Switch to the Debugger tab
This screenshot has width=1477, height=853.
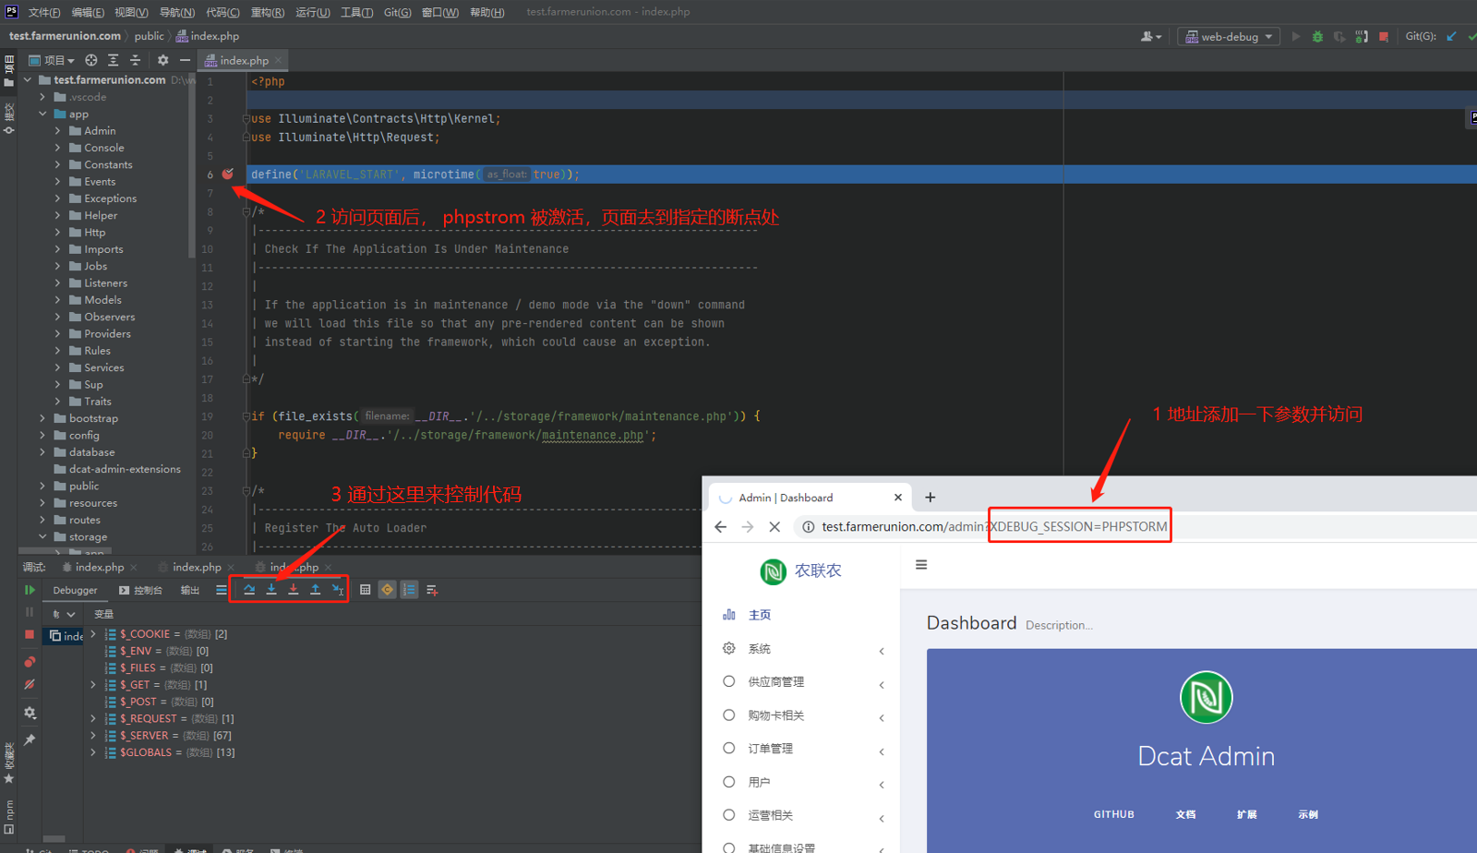75,590
